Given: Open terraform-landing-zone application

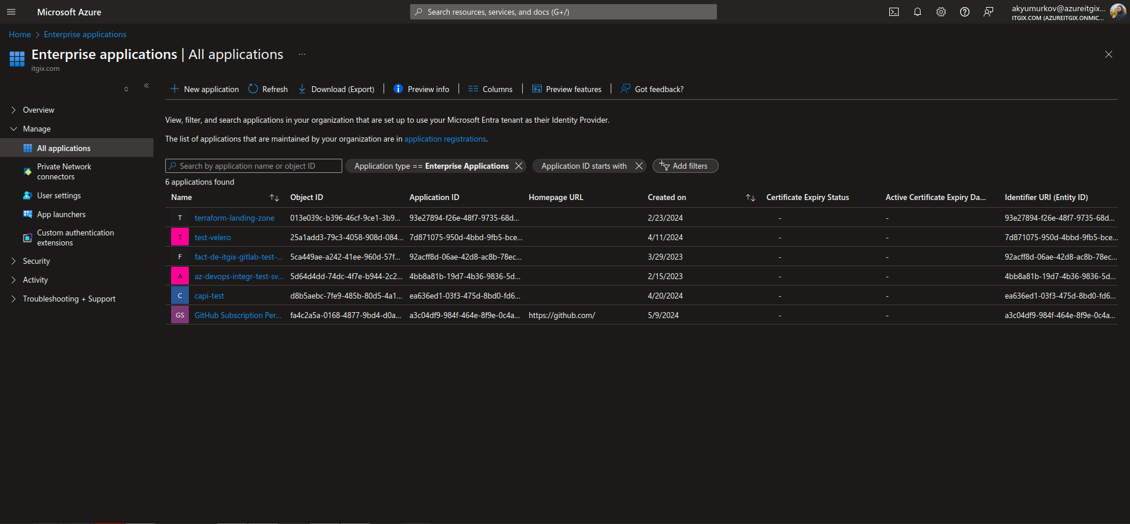Looking at the screenshot, I should click(x=234, y=218).
